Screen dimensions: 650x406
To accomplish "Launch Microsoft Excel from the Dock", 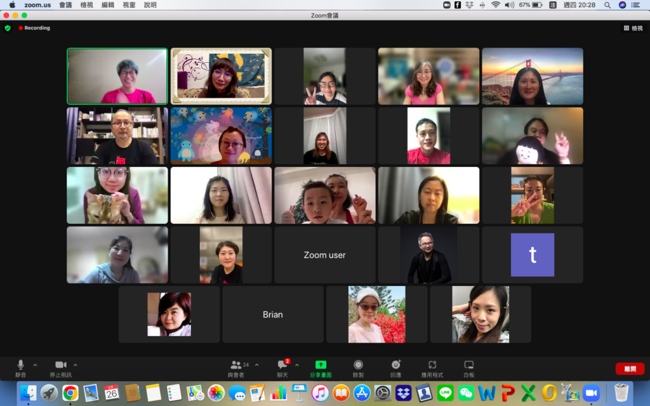I will coord(529,393).
